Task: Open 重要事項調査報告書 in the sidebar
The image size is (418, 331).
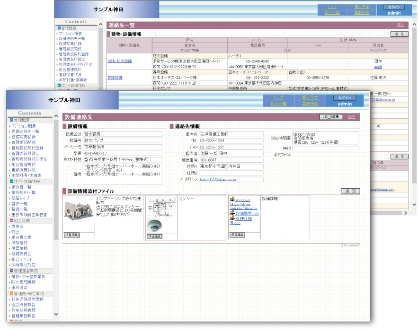Action: (29, 215)
